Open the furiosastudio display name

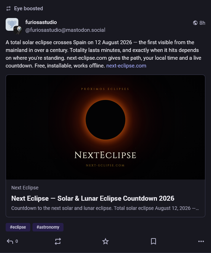(41, 22)
